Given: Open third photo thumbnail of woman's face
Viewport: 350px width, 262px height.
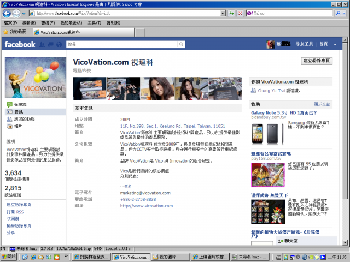Looking at the screenshot, I should click(157, 88).
